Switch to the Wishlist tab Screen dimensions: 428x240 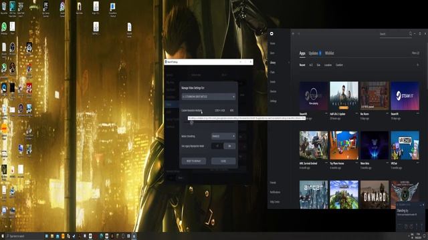(329, 53)
